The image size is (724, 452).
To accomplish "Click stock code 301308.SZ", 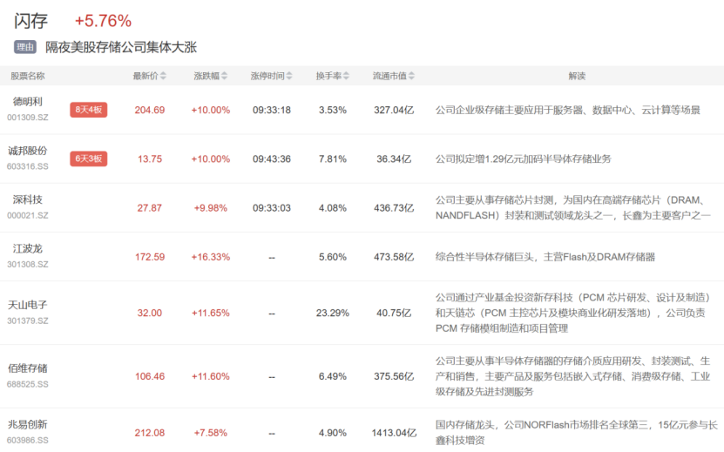I will point(28,264).
